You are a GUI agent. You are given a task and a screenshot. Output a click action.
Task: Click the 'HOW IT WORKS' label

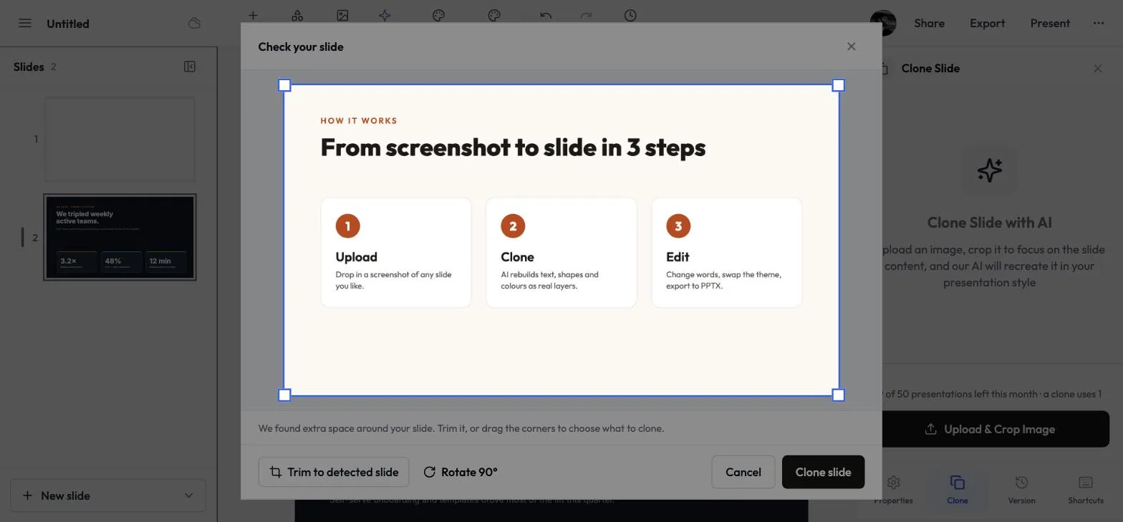[x=359, y=121]
